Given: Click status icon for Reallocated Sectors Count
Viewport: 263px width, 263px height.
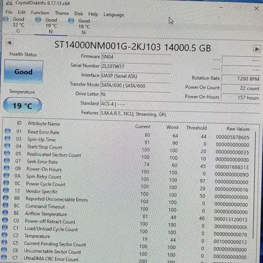Looking at the screenshot, I should (7, 153).
